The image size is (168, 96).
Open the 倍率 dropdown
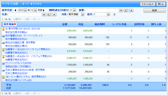pos(102,14)
